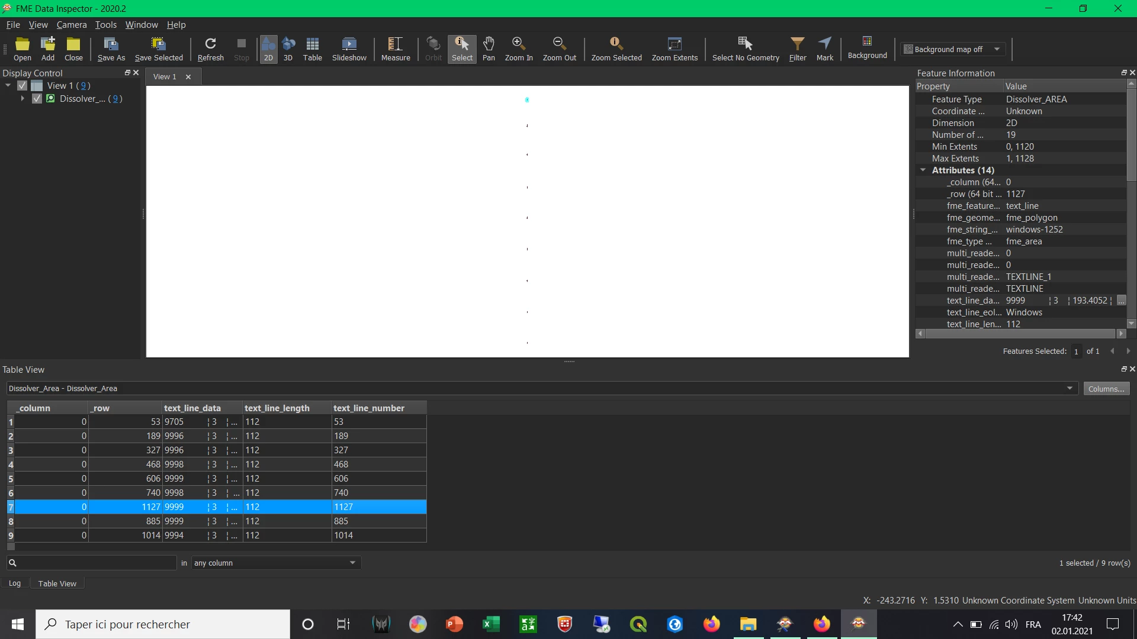Click the Measure tool icon
This screenshot has height=639, width=1137.
tap(395, 48)
